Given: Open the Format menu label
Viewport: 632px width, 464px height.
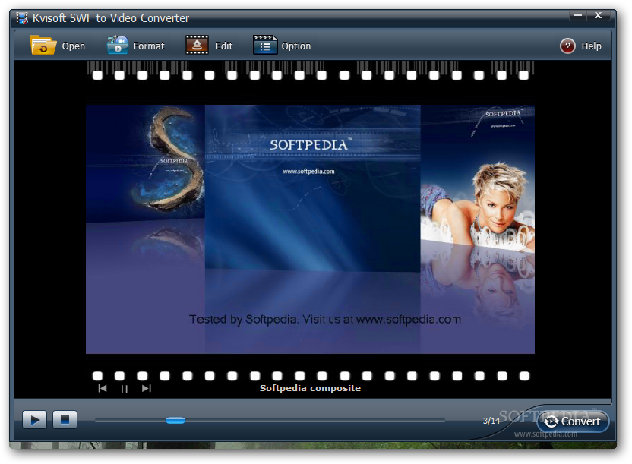Looking at the screenshot, I should coord(149,46).
